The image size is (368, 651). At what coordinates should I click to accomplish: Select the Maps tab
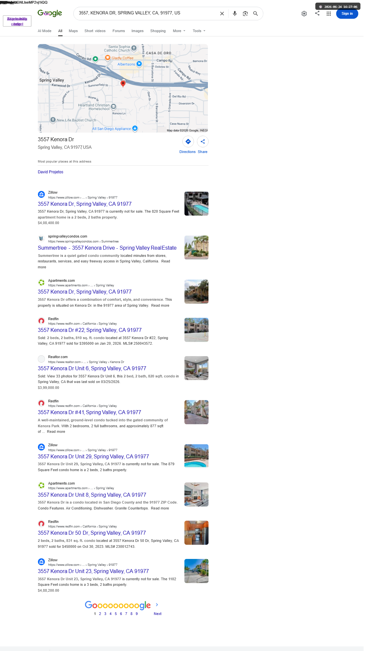73,31
